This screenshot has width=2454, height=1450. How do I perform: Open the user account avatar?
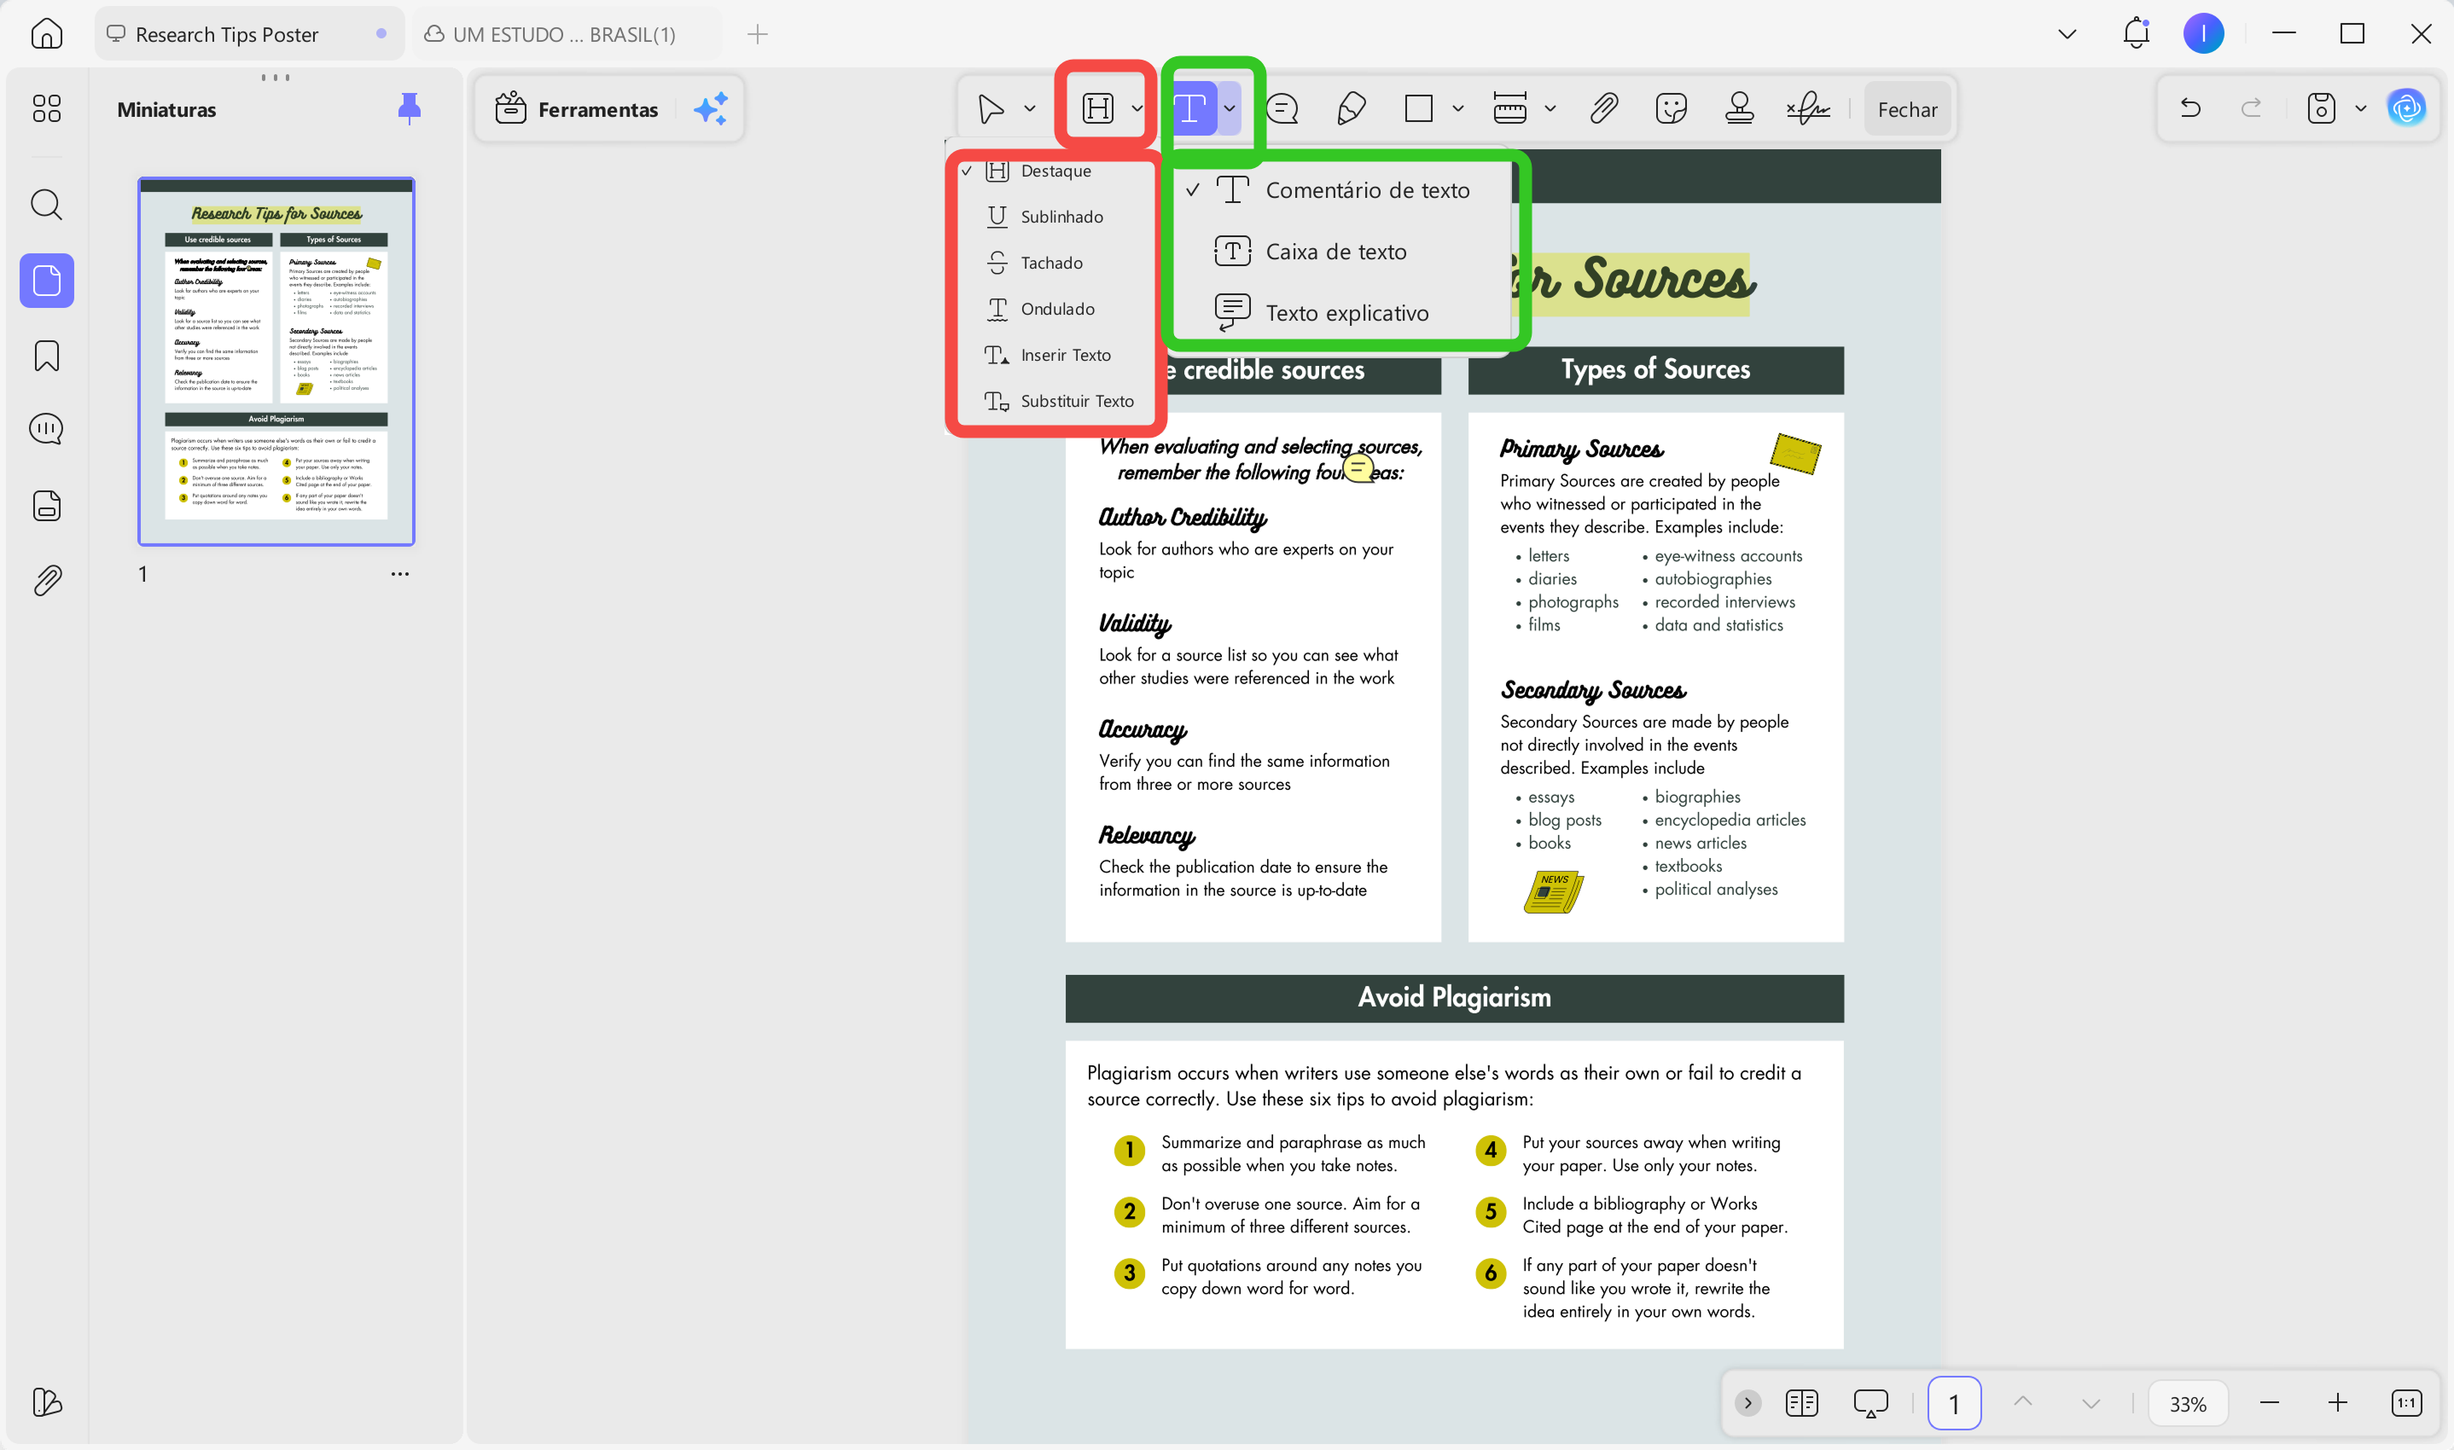coord(2204,33)
